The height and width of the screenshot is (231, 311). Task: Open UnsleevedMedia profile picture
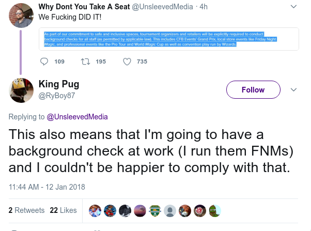21,16
